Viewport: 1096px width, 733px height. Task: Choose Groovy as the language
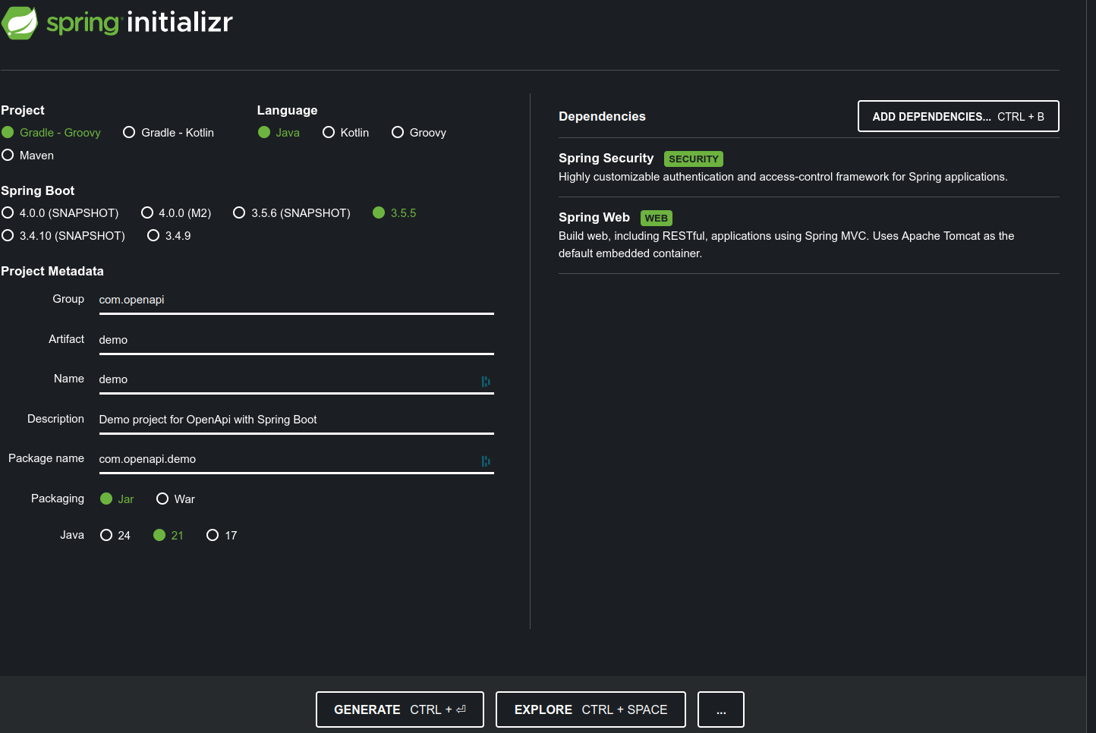(x=419, y=132)
